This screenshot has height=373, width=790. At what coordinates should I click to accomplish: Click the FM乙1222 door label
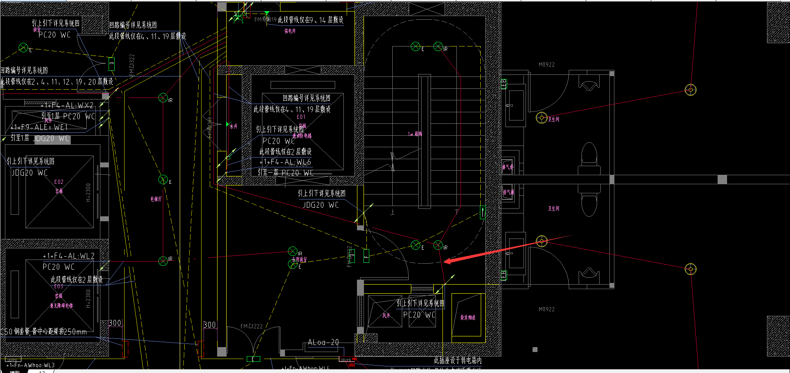251,327
